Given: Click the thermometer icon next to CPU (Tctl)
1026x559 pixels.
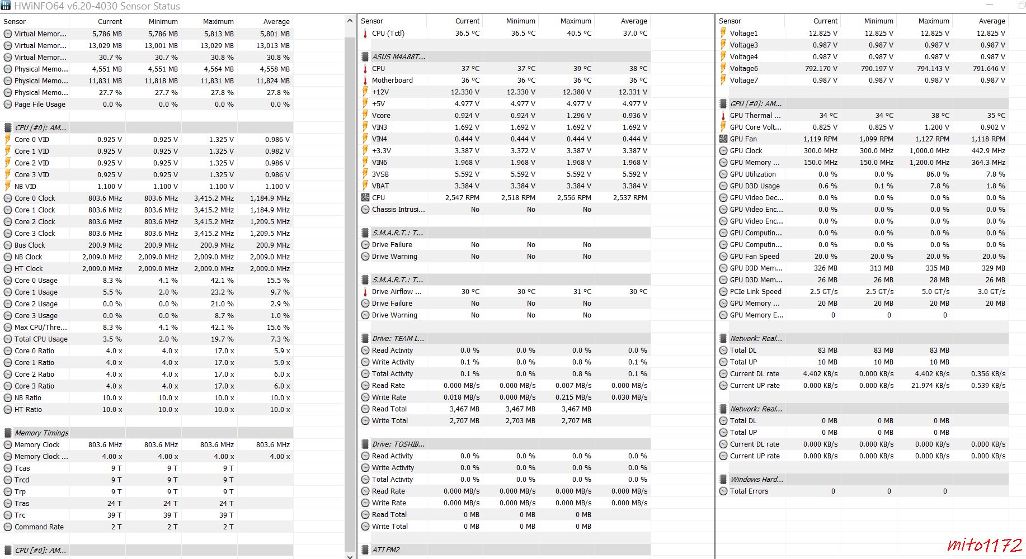Looking at the screenshot, I should point(365,34).
